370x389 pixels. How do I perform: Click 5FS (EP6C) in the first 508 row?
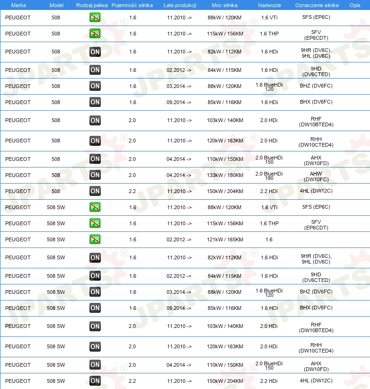[x=316, y=17]
